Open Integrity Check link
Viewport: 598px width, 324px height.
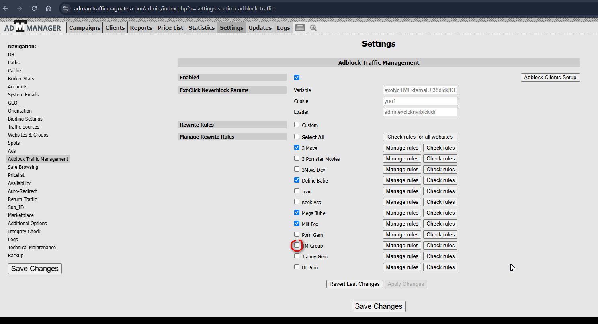[24, 231]
